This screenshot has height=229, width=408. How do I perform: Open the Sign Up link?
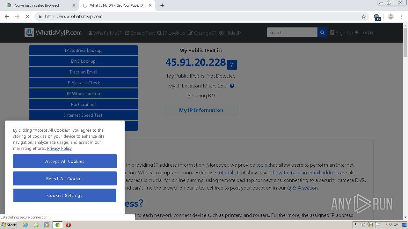coord(341,32)
